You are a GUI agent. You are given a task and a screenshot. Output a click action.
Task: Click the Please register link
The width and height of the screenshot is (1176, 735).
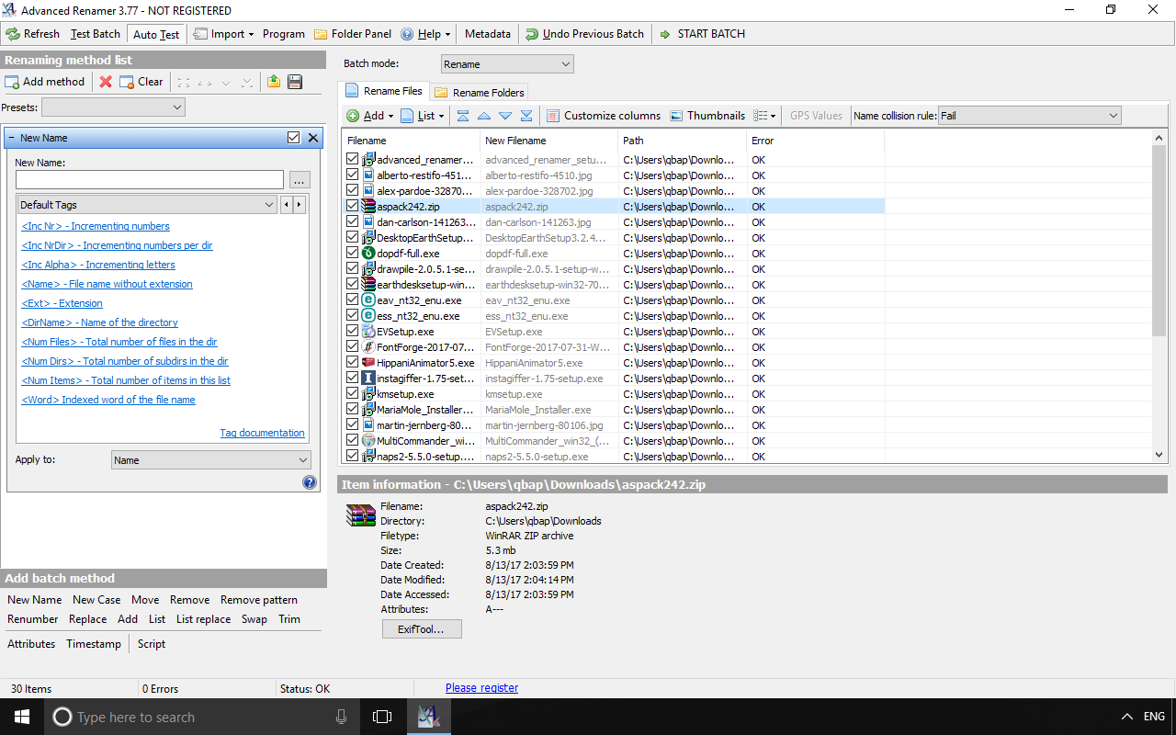481,688
